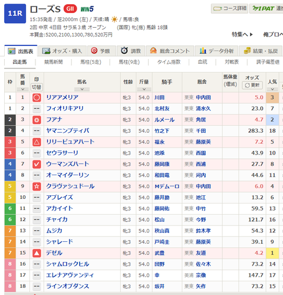Select the 調子偏差値 sub-tab

[268, 62]
